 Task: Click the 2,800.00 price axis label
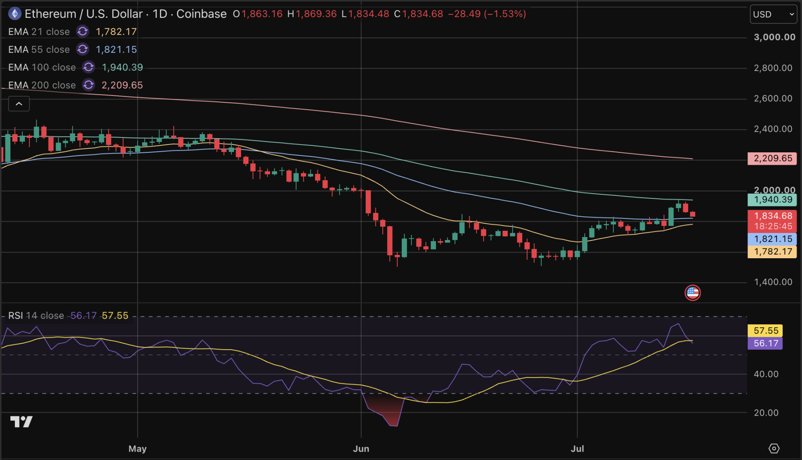pyautogui.click(x=773, y=68)
